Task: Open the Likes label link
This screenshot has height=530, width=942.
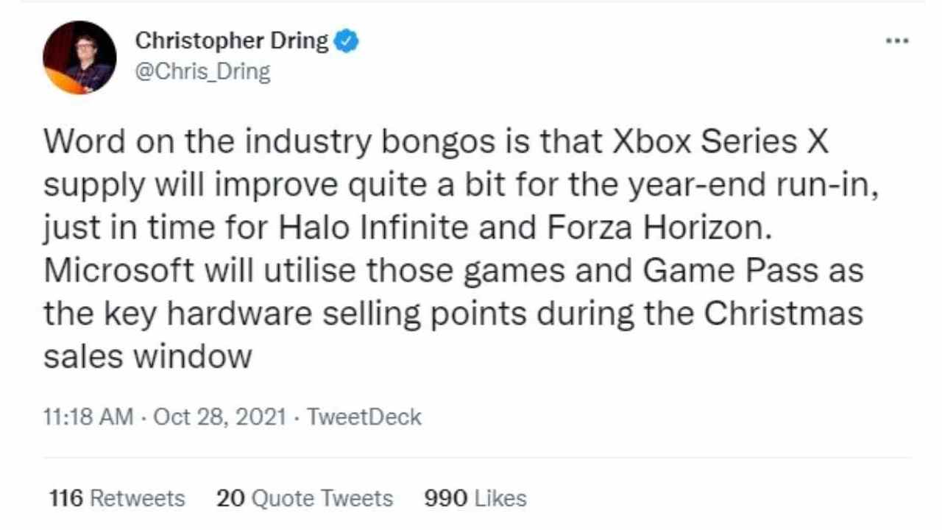Action: point(500,498)
